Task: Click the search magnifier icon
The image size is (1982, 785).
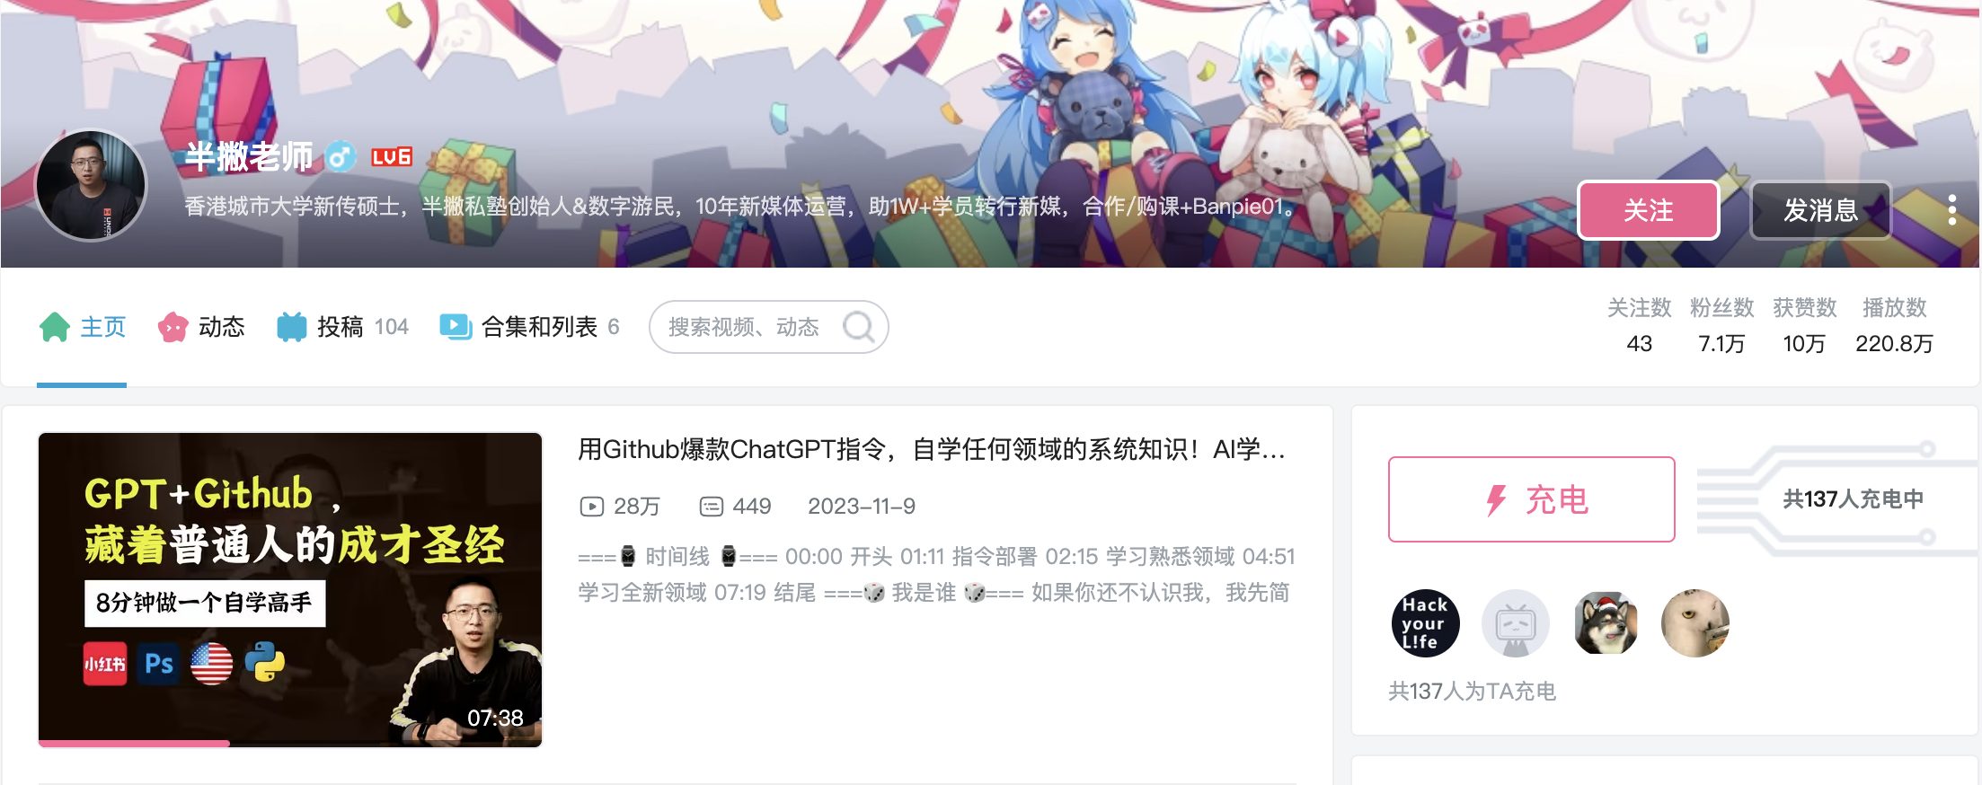Action: click(x=858, y=326)
